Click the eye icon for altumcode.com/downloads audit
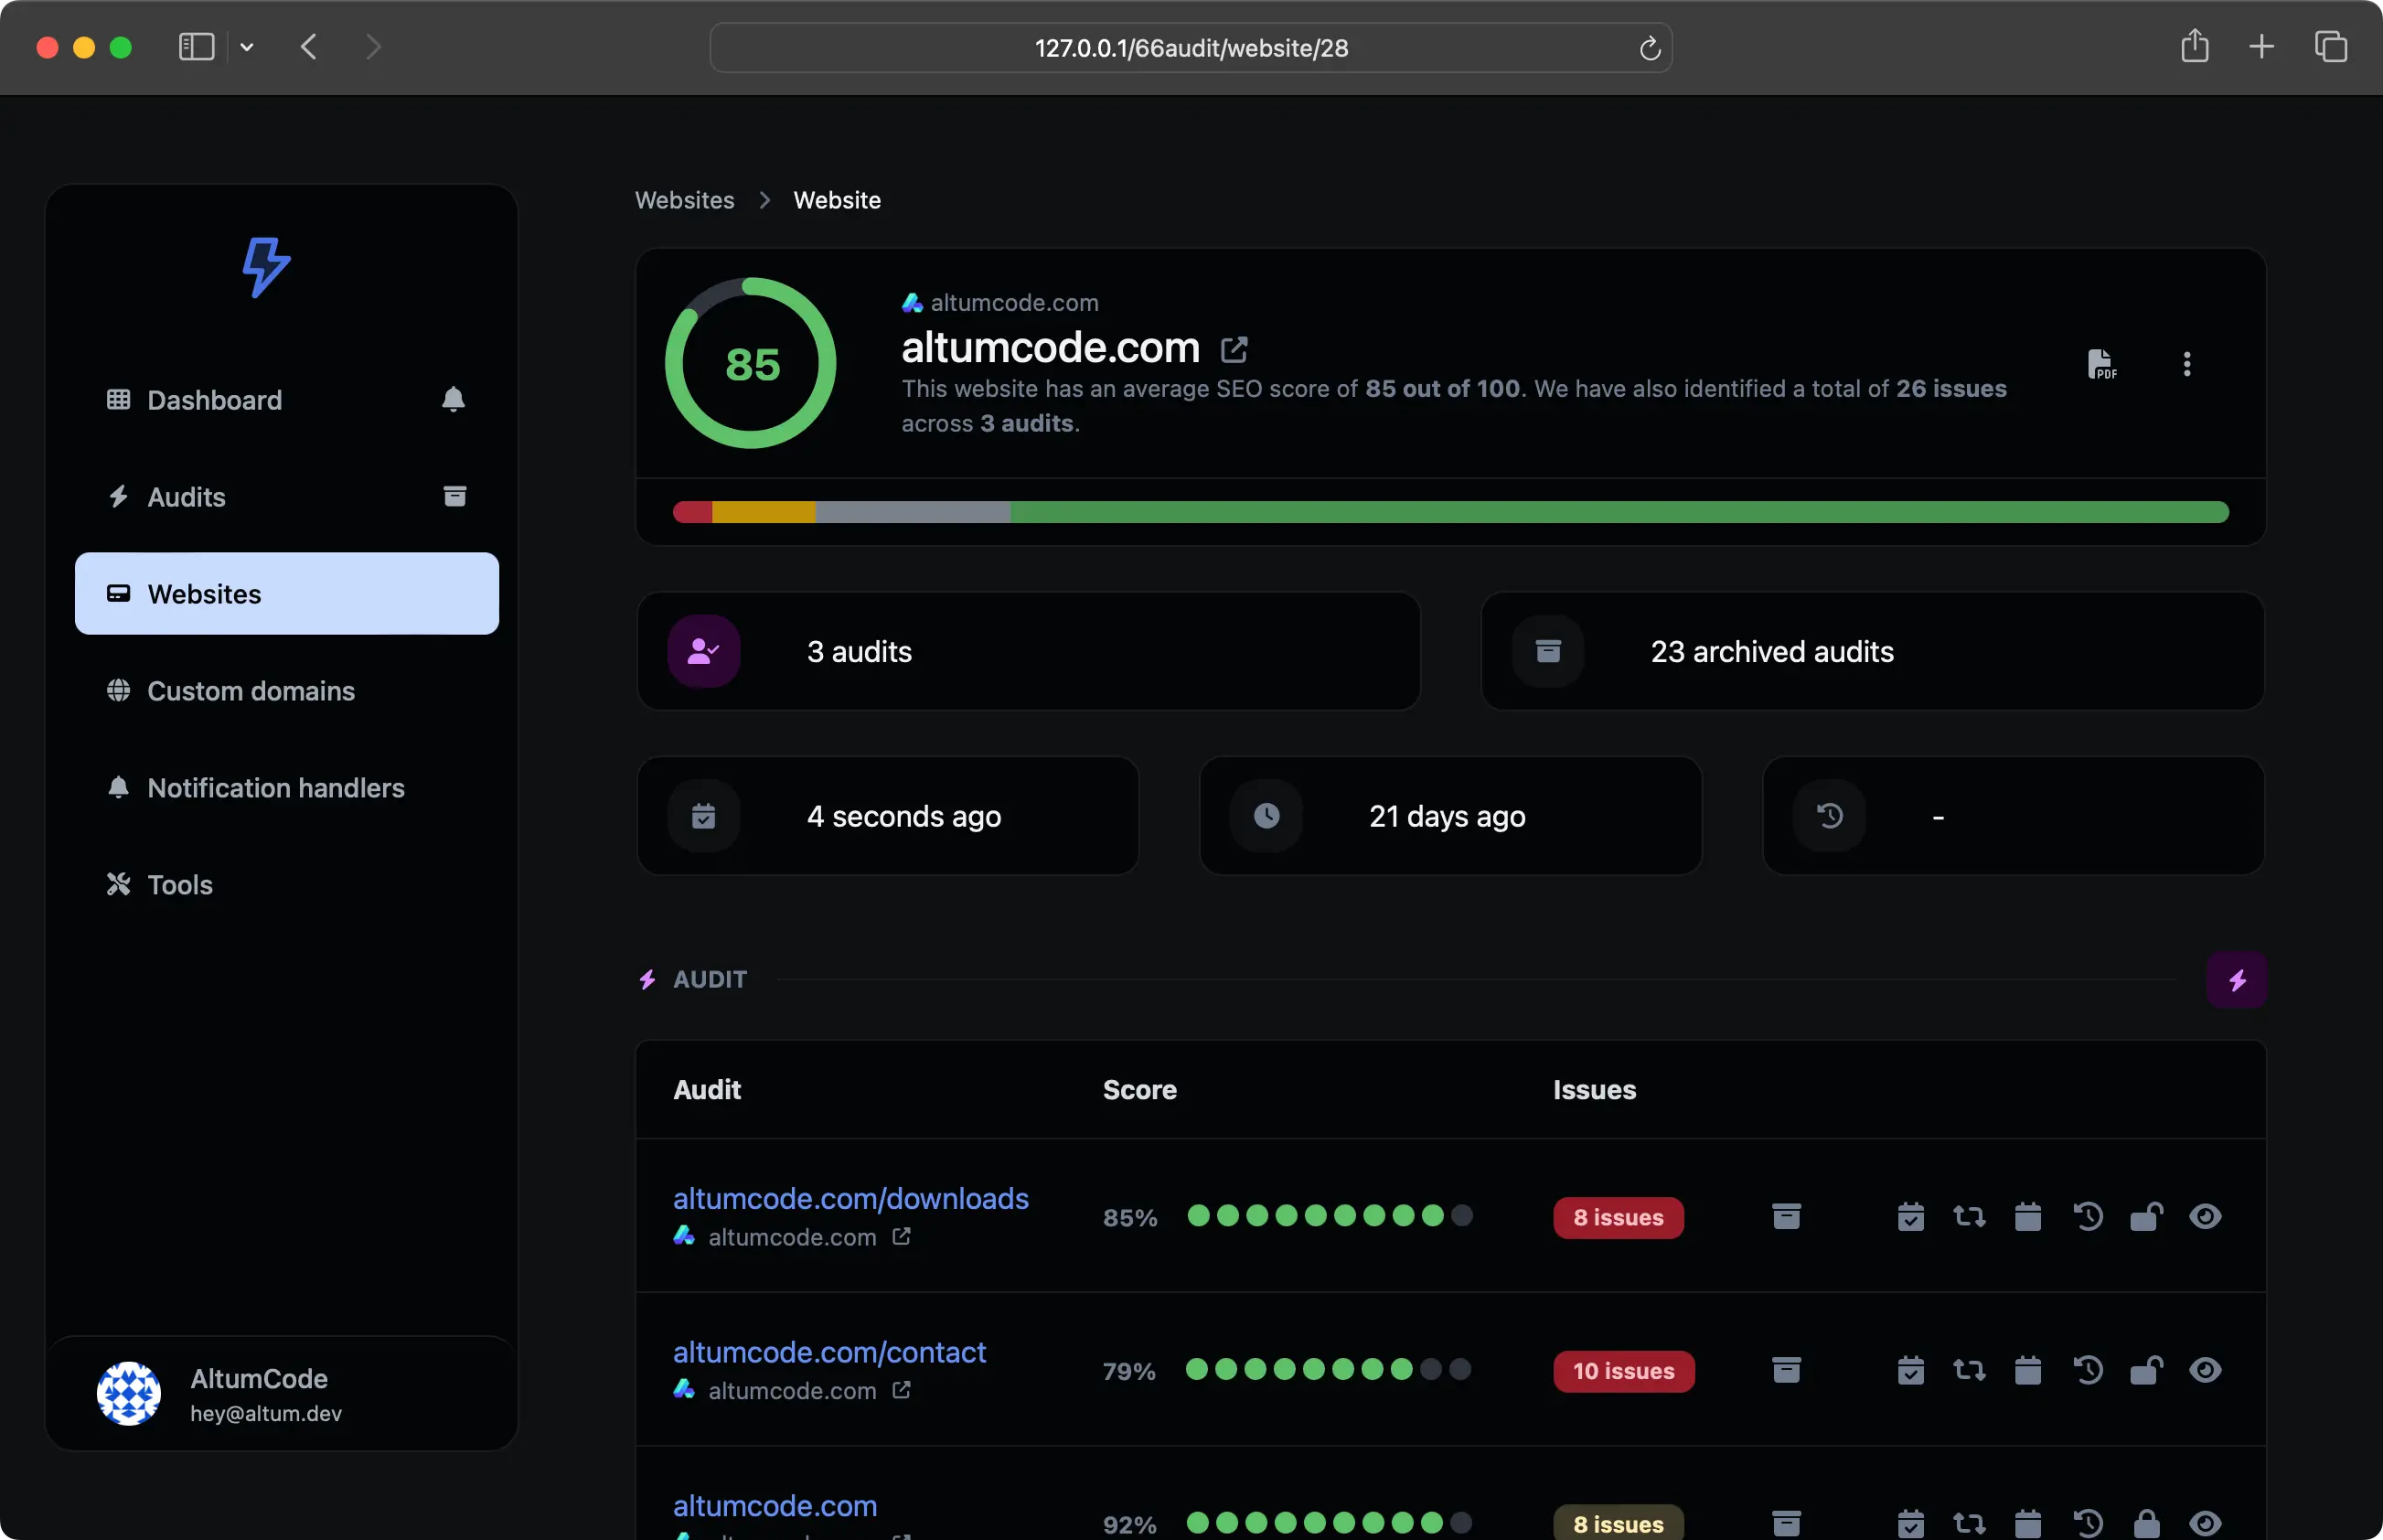 click(x=2205, y=1217)
